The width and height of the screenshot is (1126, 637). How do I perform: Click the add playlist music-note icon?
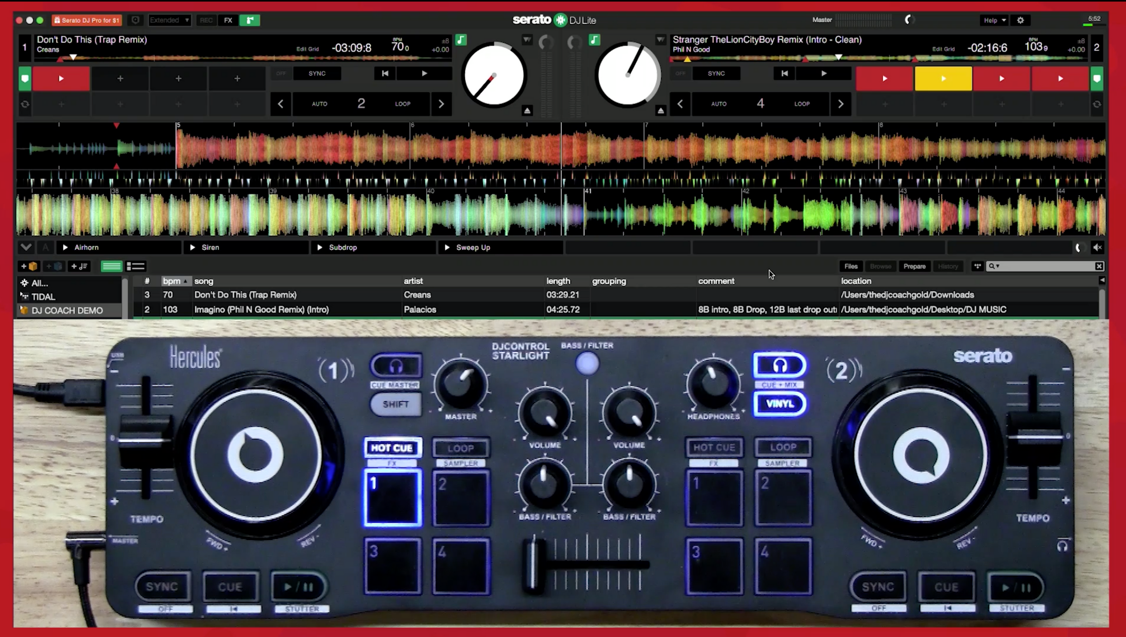[x=80, y=266]
